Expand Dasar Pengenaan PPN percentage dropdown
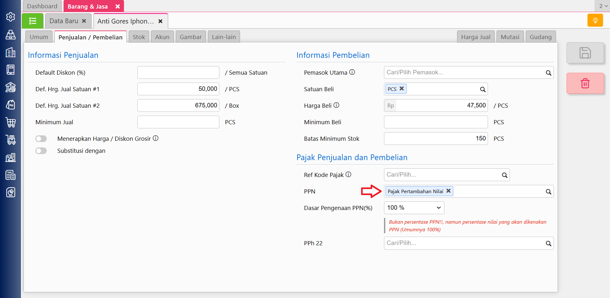 414,208
